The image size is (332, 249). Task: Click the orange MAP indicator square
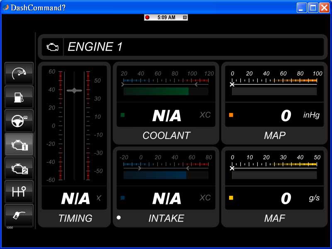[231, 115]
